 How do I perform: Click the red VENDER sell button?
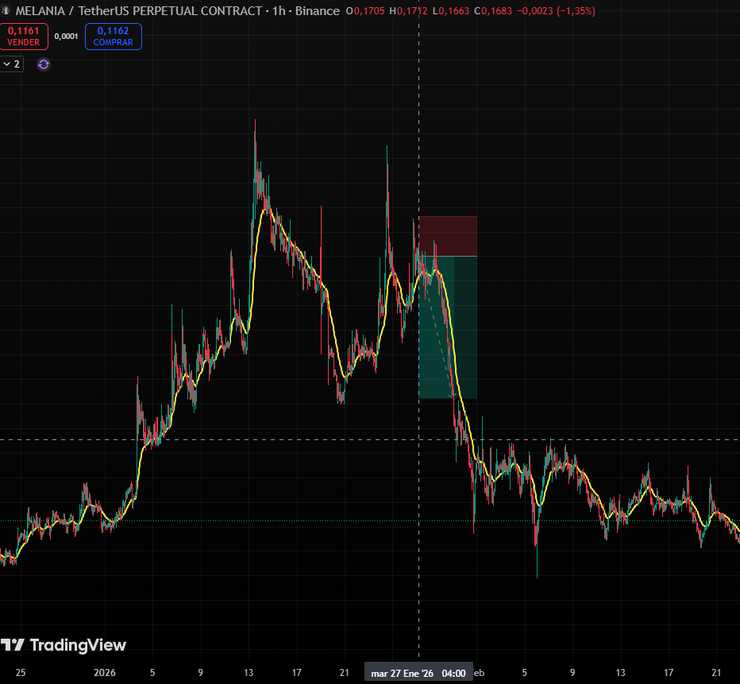pos(24,37)
